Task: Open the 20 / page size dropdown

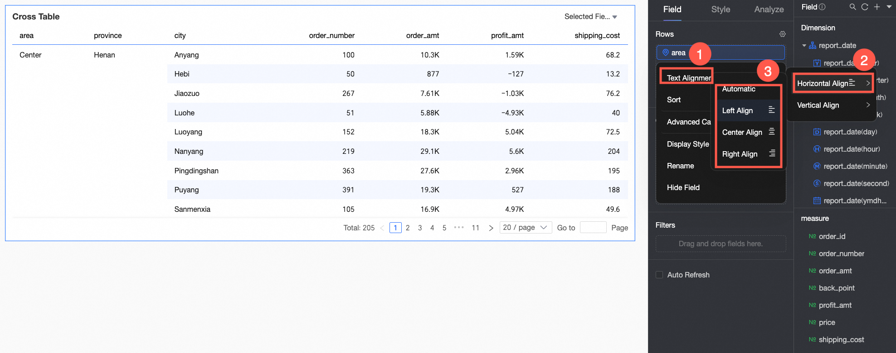Action: [x=526, y=228]
